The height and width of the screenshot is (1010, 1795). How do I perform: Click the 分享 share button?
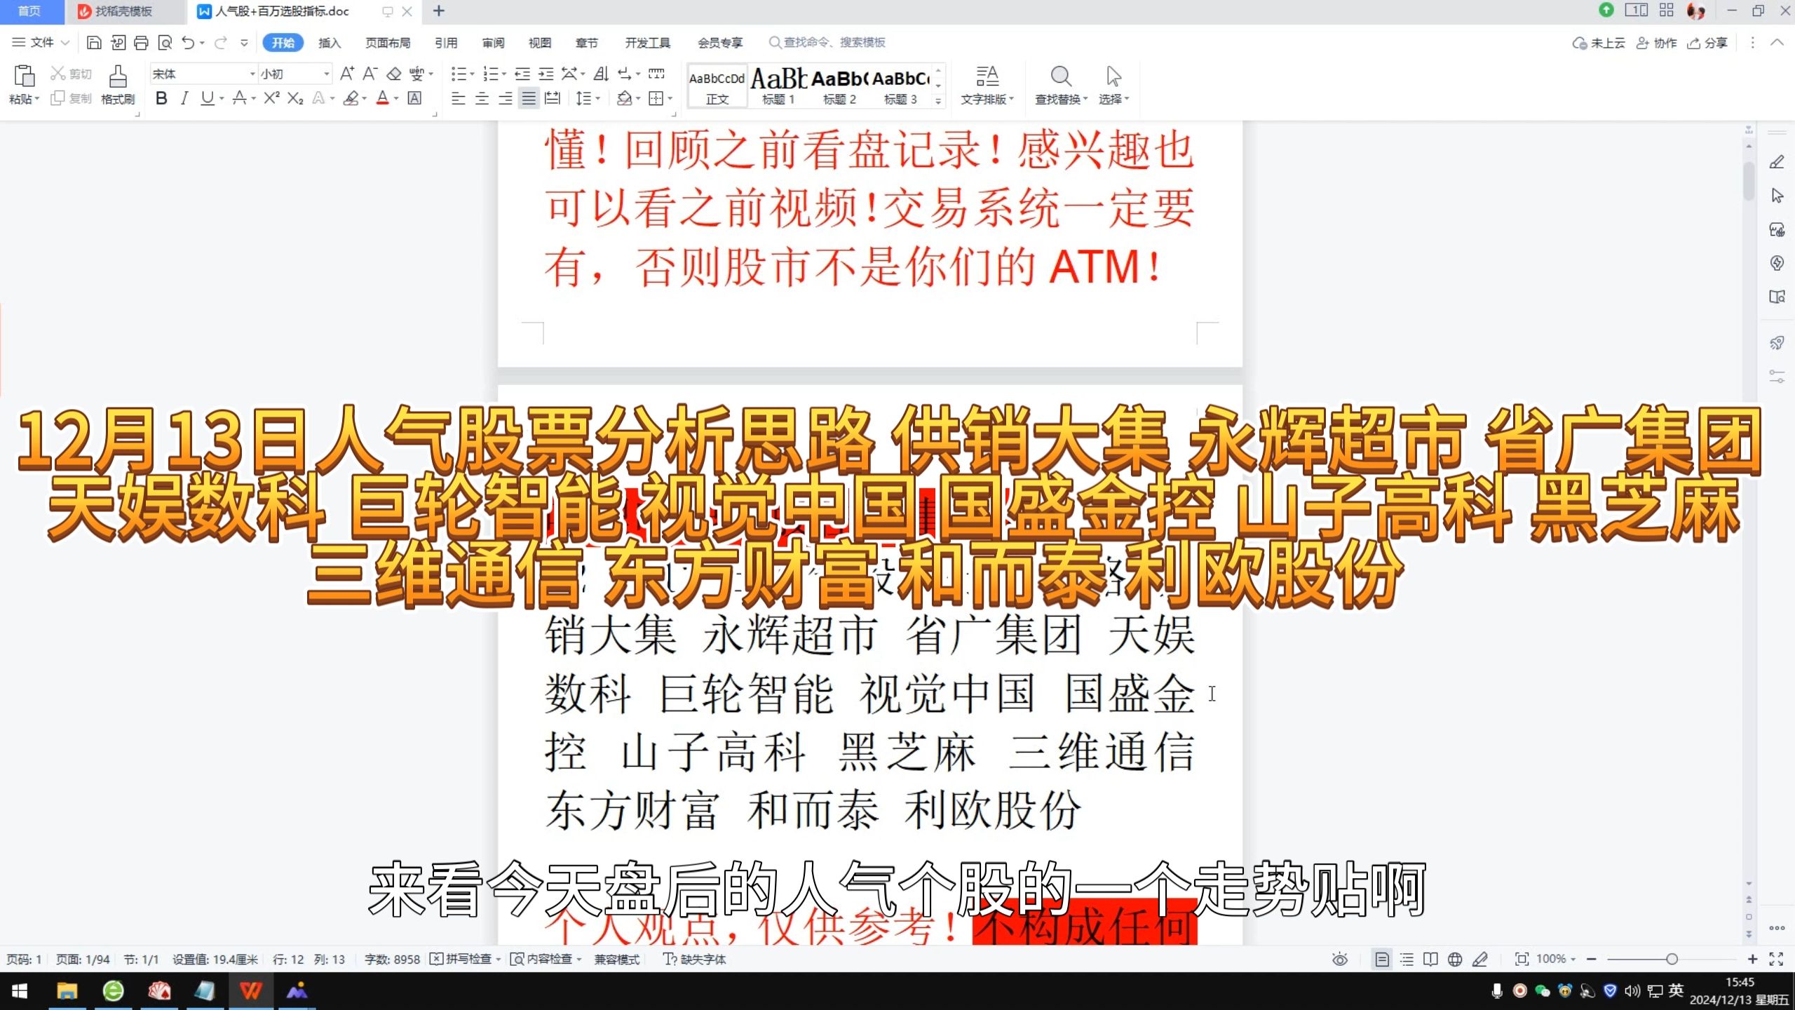[1707, 43]
